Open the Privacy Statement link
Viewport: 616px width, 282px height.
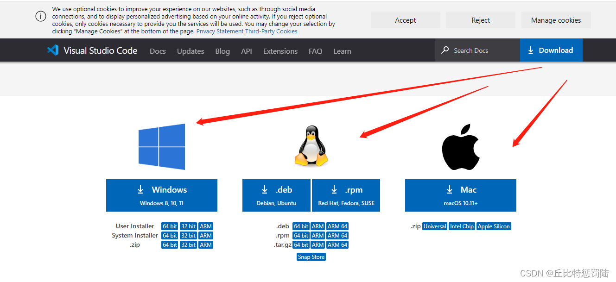click(x=220, y=31)
